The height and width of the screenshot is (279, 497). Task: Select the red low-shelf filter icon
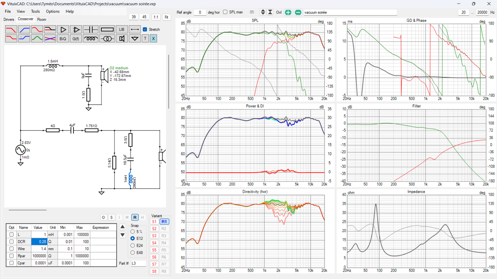(11, 38)
